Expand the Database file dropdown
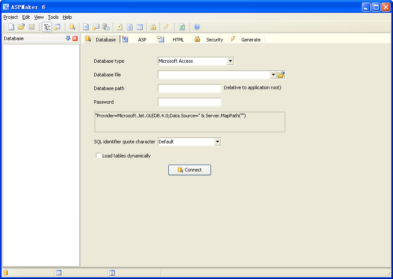Image resolution: width=393 pixels, height=279 pixels. pos(273,75)
